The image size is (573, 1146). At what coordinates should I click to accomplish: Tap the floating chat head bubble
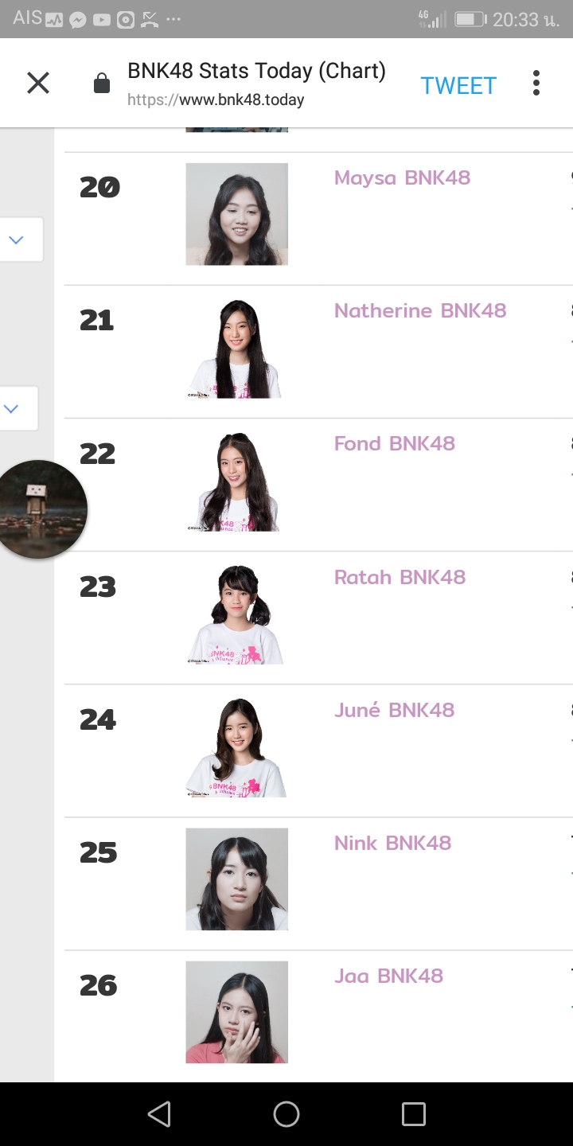[x=40, y=509]
